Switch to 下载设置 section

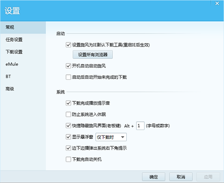pyautogui.click(x=23, y=52)
